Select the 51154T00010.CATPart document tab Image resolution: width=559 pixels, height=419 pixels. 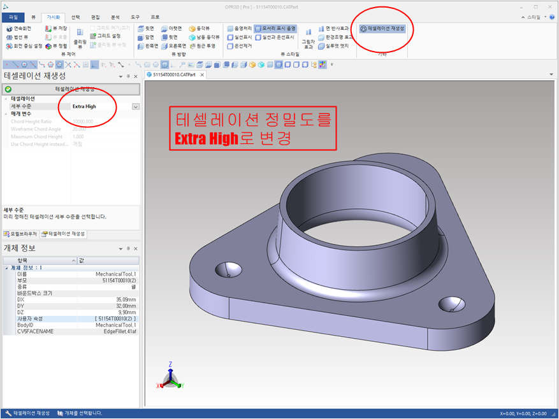tap(175, 75)
